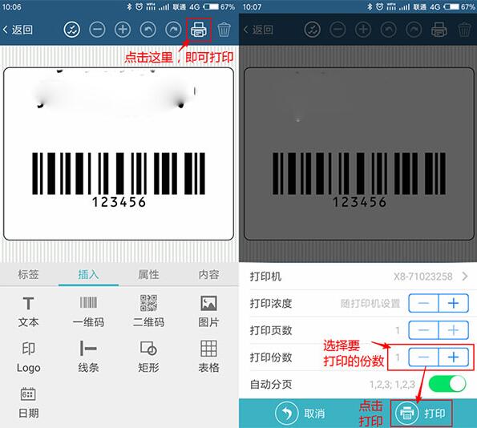This screenshot has height=428, width=477.
Task: Insert a 二维码 QR code element
Action: click(x=148, y=311)
